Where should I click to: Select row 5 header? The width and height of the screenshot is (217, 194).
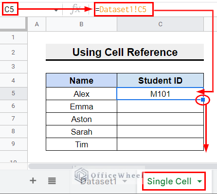pos(14,93)
